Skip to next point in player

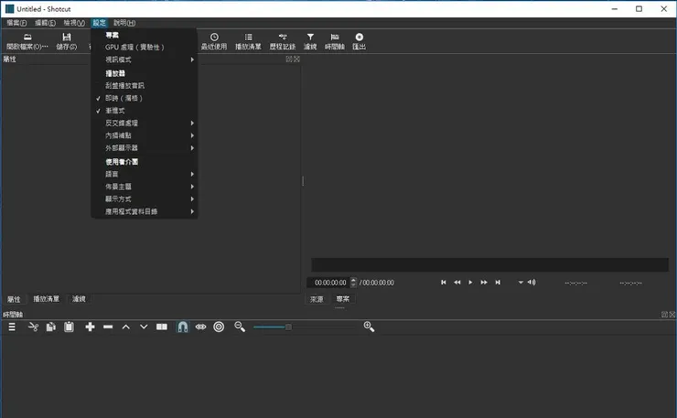click(498, 283)
